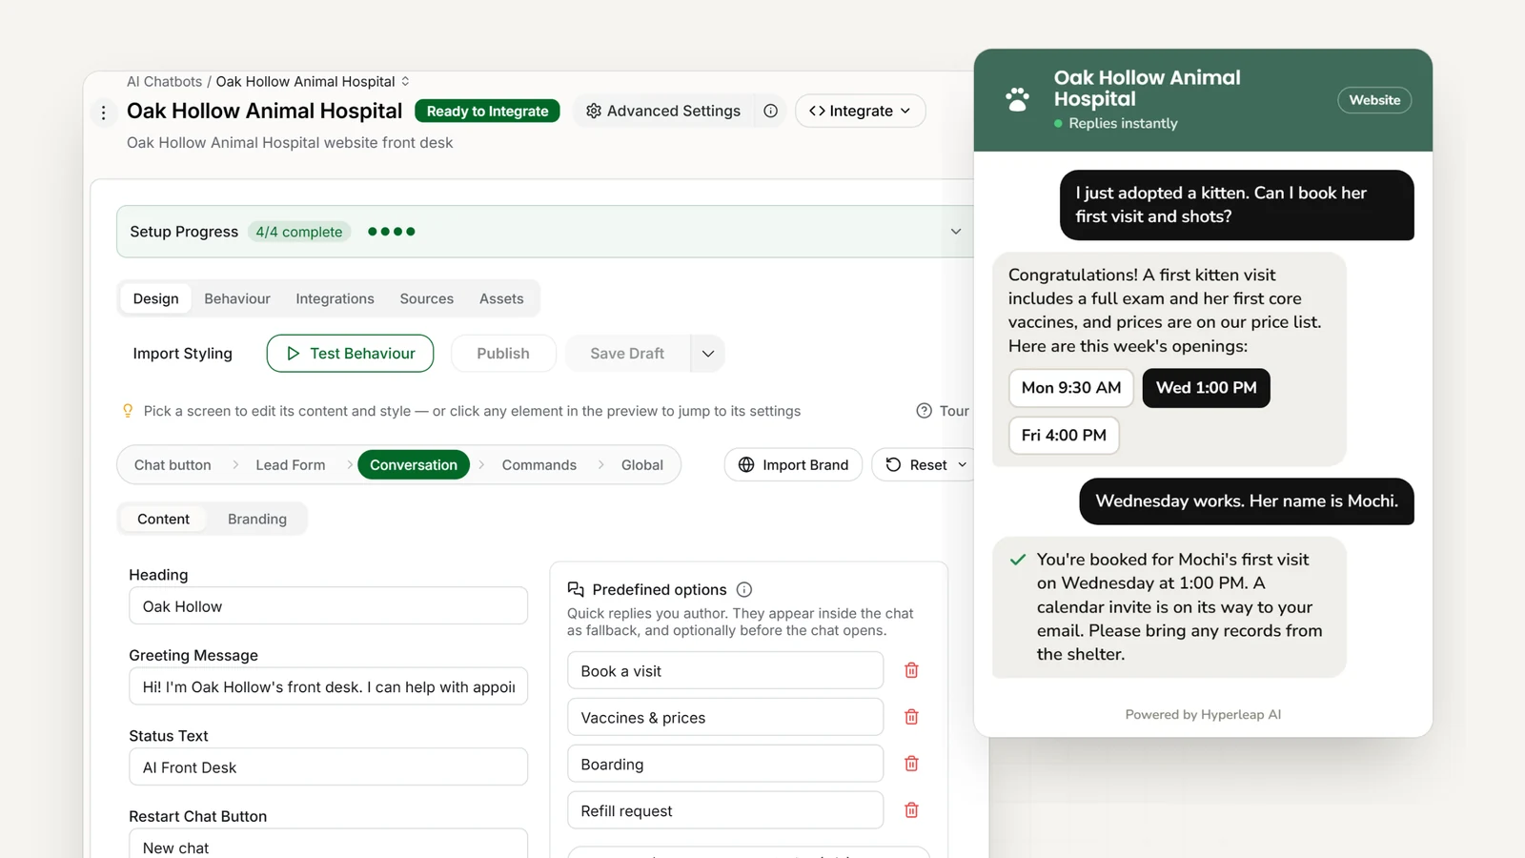Select the Chat button screen
Image resolution: width=1525 pixels, height=858 pixels.
[x=173, y=464]
